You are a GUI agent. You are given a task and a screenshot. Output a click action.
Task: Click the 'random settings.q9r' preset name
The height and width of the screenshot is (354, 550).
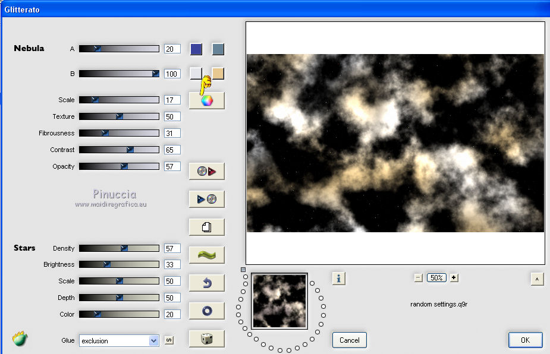coord(439,304)
